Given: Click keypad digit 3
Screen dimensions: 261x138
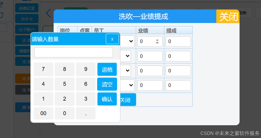Looking at the screenshot, I should tap(86, 99).
